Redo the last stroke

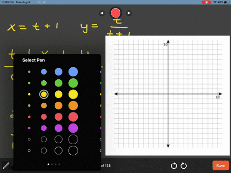coord(184,166)
